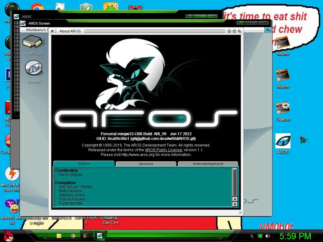This screenshot has width=323, height=242.
Task: Click the outer AROS window title
Action: point(26,17)
